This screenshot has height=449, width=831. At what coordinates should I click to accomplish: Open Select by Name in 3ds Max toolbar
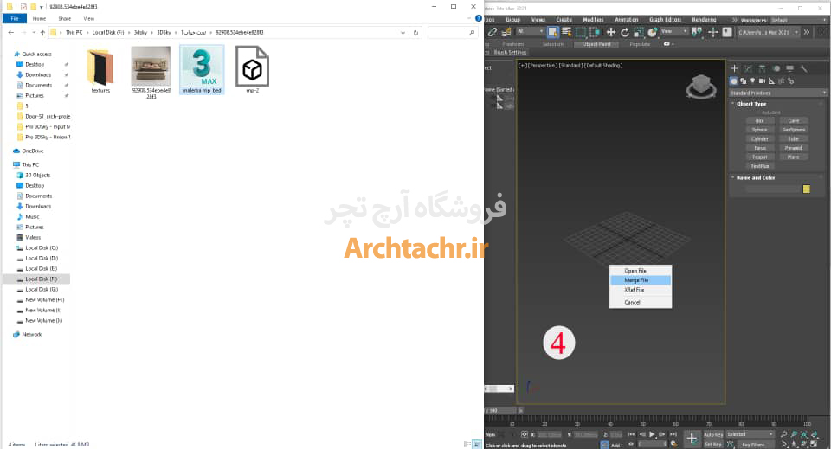point(566,32)
